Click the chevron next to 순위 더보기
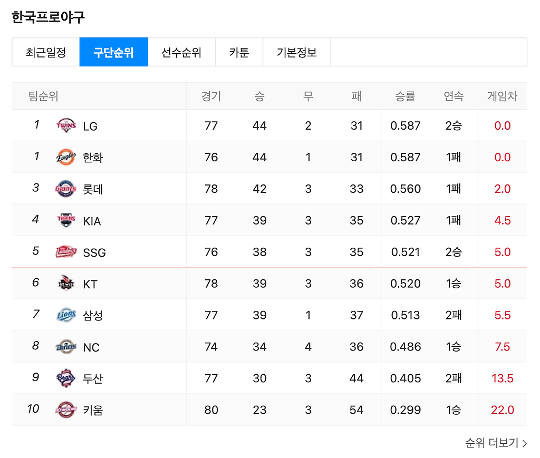Image resolution: width=540 pixels, height=458 pixels. click(x=525, y=443)
